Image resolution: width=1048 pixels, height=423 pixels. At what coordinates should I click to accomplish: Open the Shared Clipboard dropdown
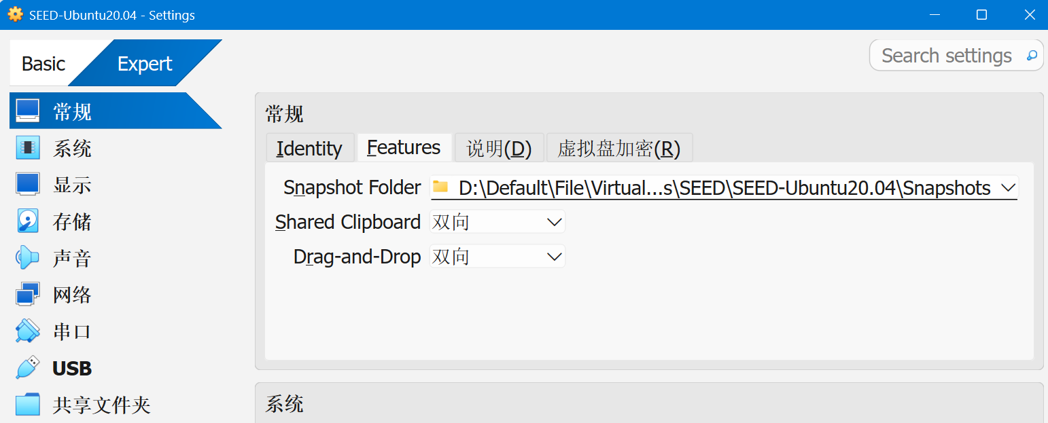(x=497, y=222)
